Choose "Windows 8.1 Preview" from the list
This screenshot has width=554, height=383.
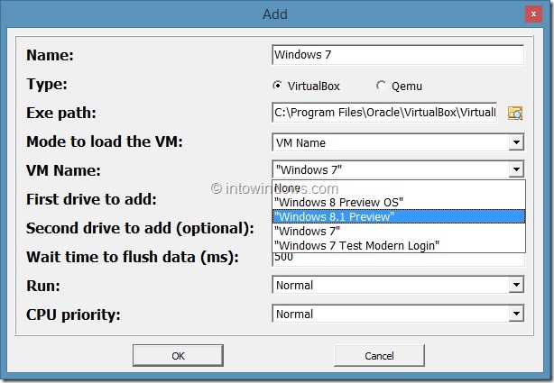(399, 216)
